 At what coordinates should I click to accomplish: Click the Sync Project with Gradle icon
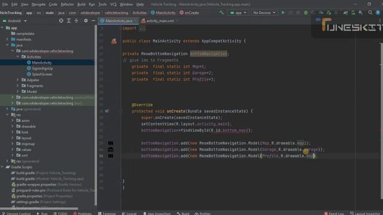coord(345,13)
